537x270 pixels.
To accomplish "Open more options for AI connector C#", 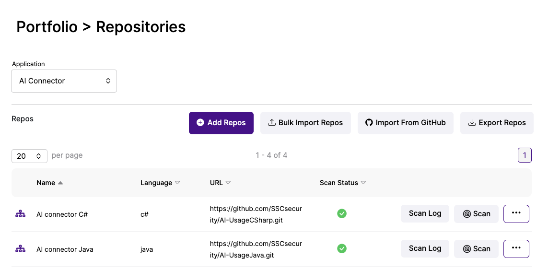I will click(516, 213).
